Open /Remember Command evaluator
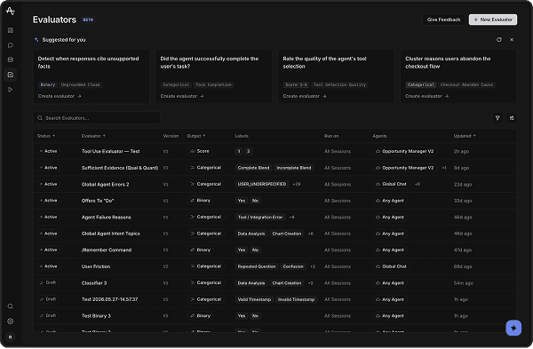533x349 pixels. point(107,250)
